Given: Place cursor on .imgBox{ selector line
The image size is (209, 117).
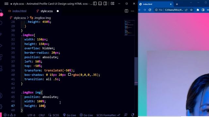Looking at the screenshot, I should [28, 35].
